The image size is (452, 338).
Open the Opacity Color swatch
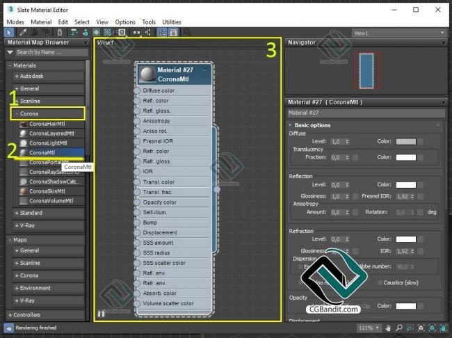click(406, 306)
